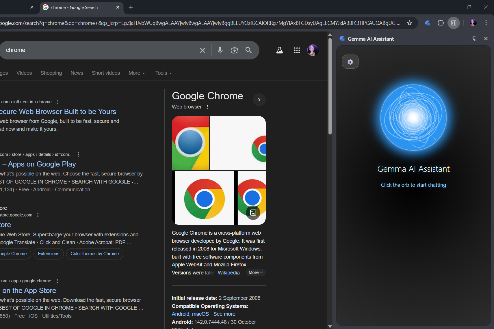Start voice search with the microphone icon
494x329 pixels.
pyautogui.click(x=220, y=50)
